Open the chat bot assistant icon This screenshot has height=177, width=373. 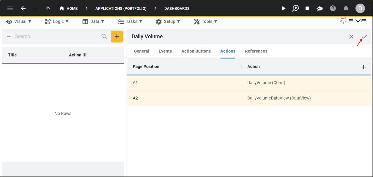click(x=320, y=8)
